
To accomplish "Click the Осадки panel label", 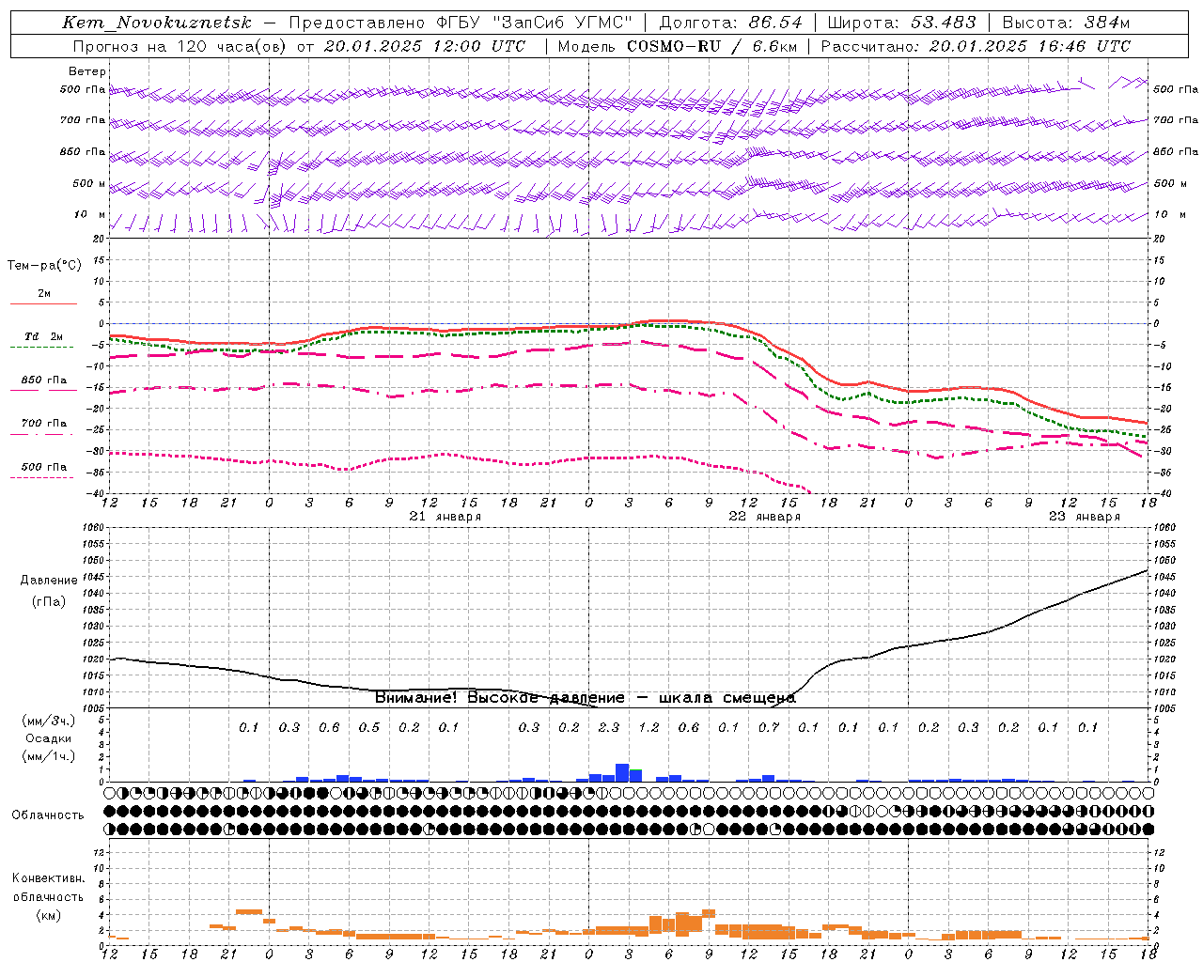I will pos(48,738).
